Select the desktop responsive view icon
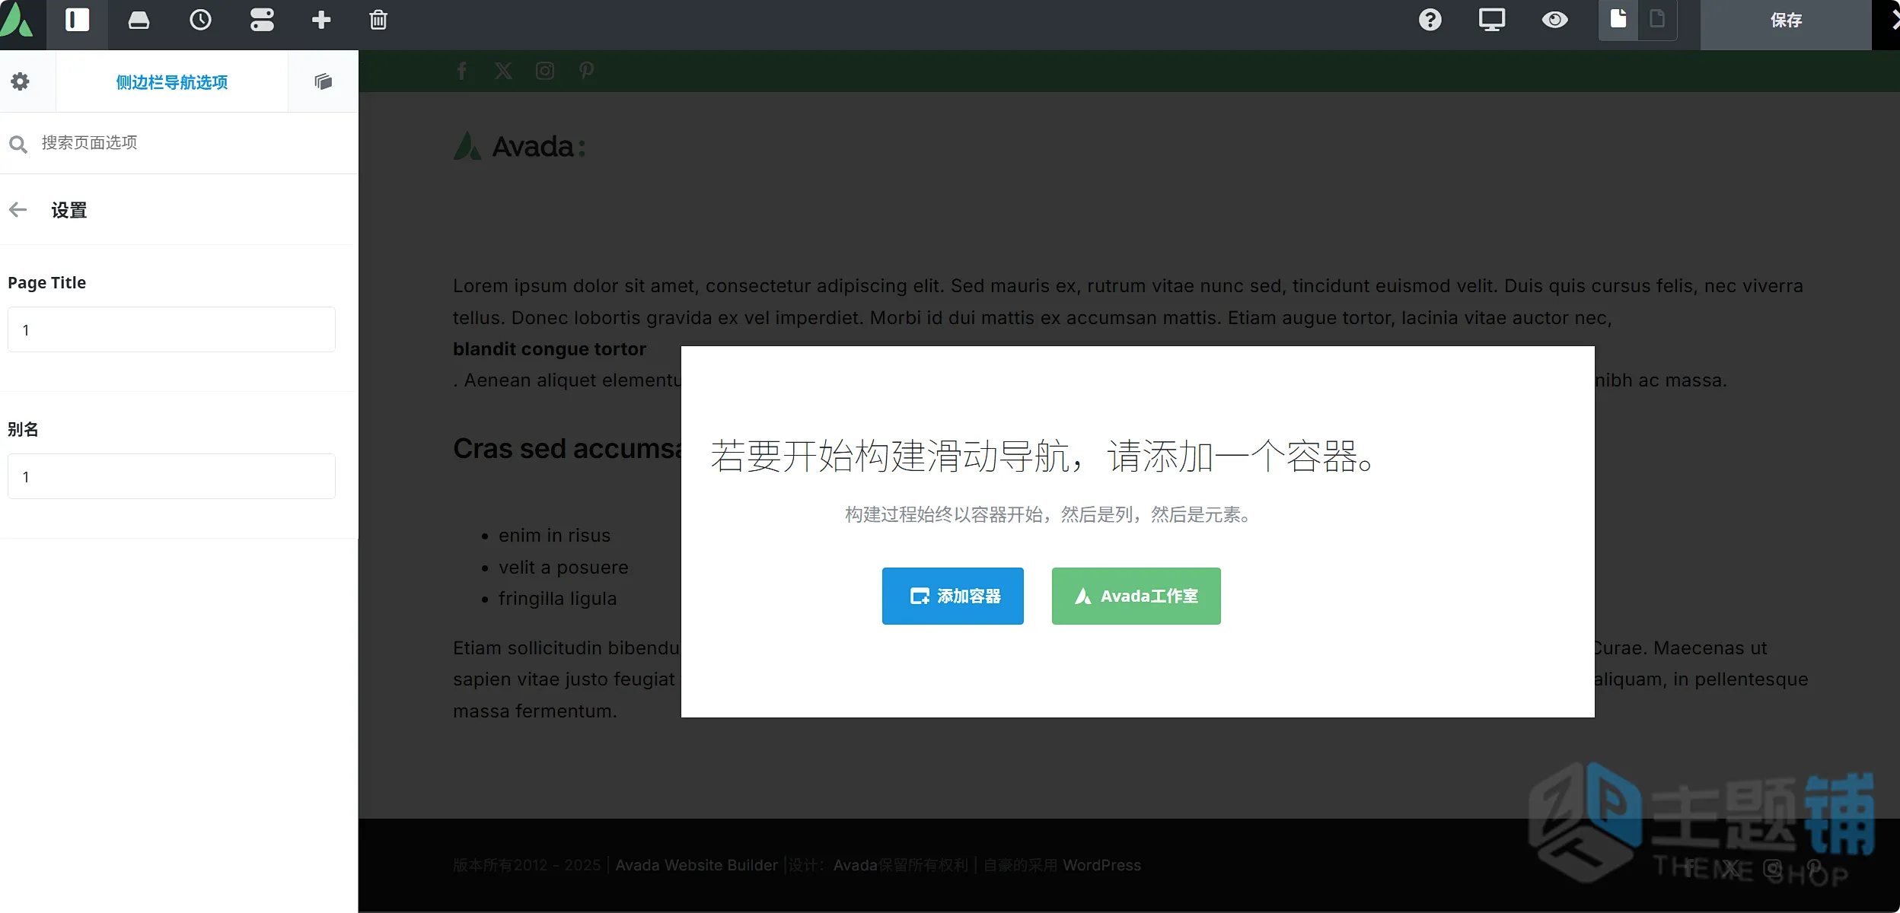This screenshot has height=913, width=1900. [1492, 20]
